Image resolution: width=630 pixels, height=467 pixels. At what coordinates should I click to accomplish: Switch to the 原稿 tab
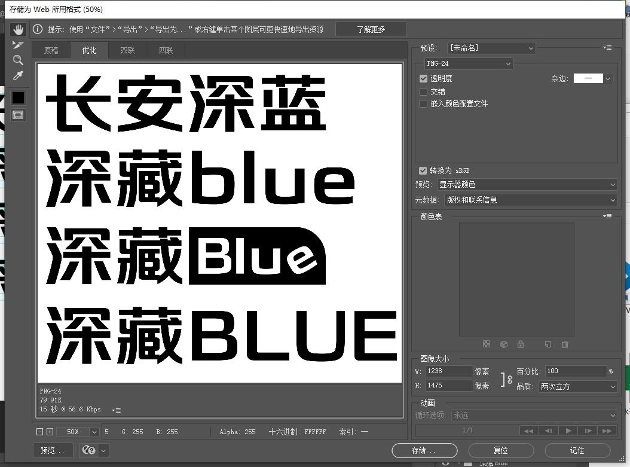(x=51, y=50)
